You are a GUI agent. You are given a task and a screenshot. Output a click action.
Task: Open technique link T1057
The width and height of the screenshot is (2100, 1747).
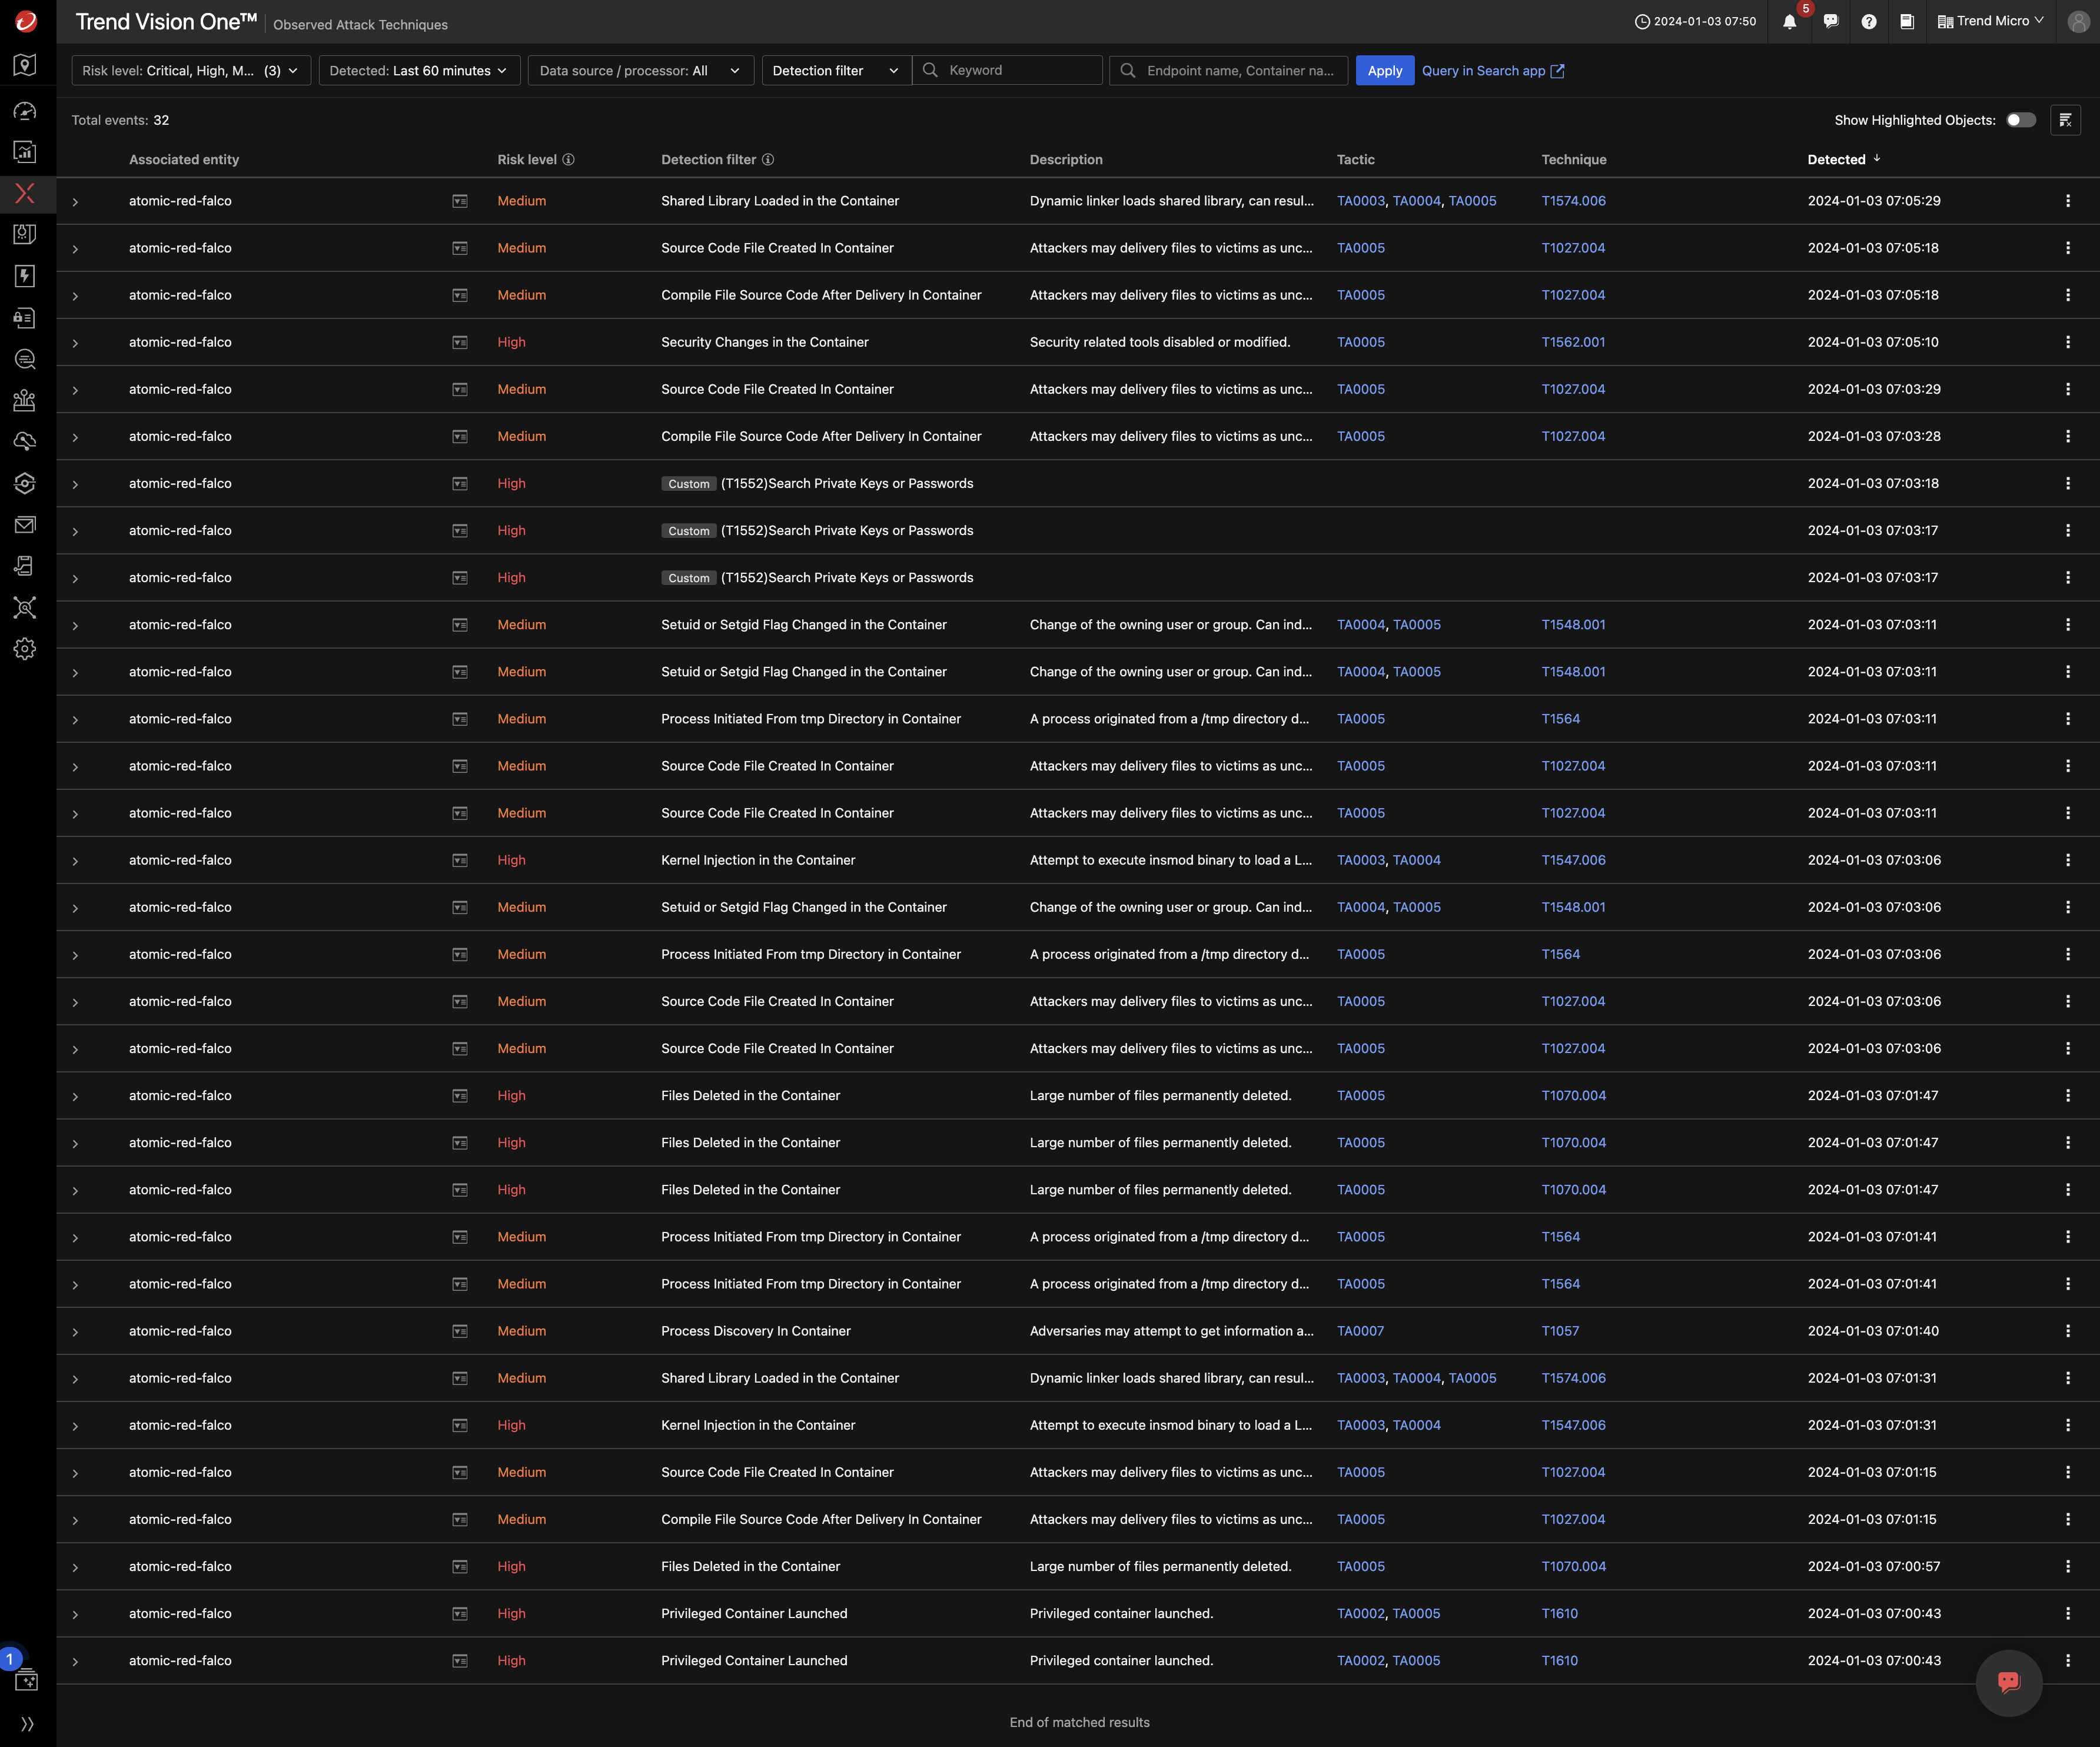(1560, 1331)
